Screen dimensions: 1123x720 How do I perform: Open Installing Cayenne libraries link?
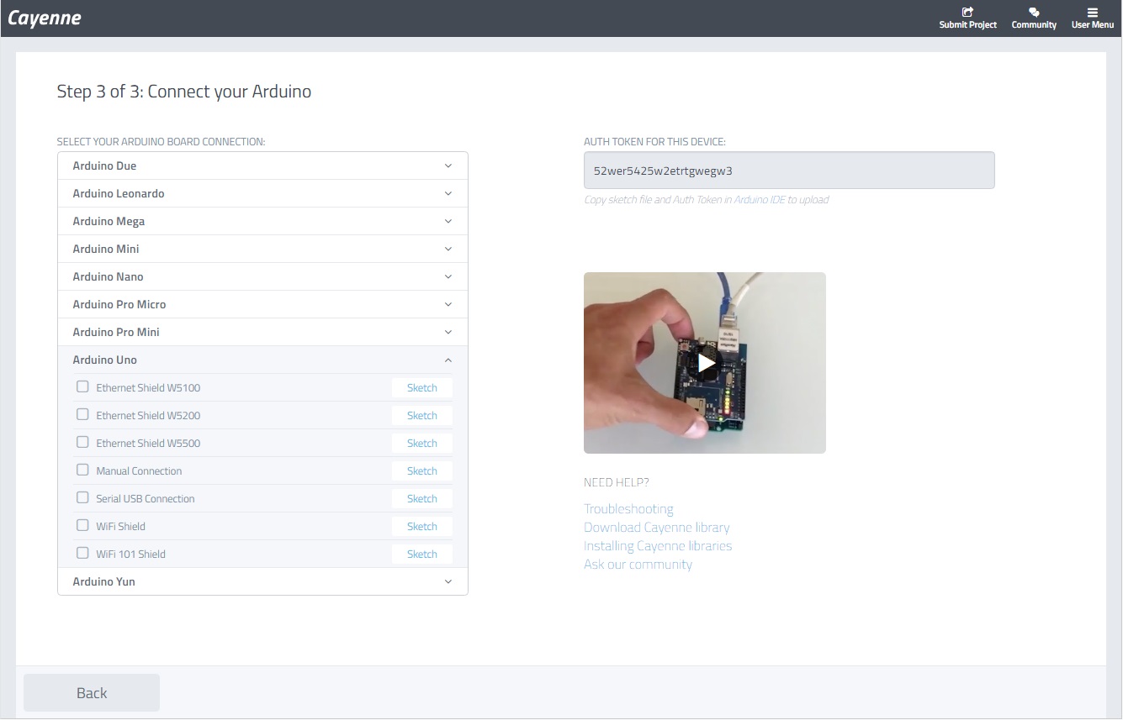[x=658, y=545]
